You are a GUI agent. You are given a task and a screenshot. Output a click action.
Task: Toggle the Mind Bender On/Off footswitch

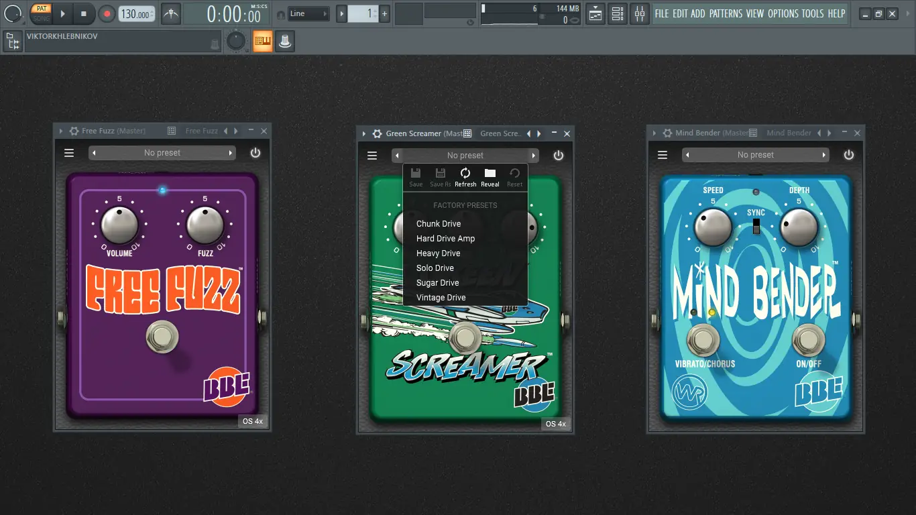pos(808,340)
